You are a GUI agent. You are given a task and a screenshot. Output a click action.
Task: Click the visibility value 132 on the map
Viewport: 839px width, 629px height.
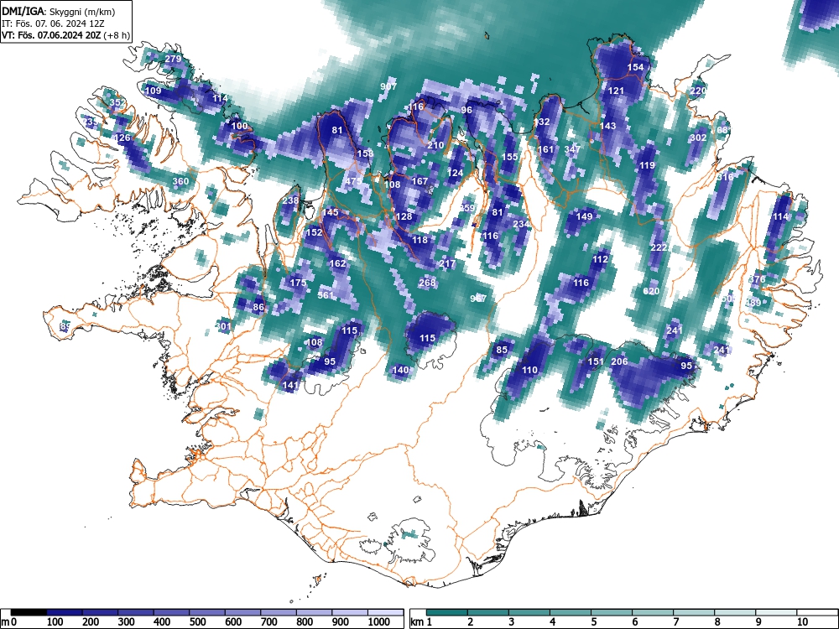click(541, 122)
